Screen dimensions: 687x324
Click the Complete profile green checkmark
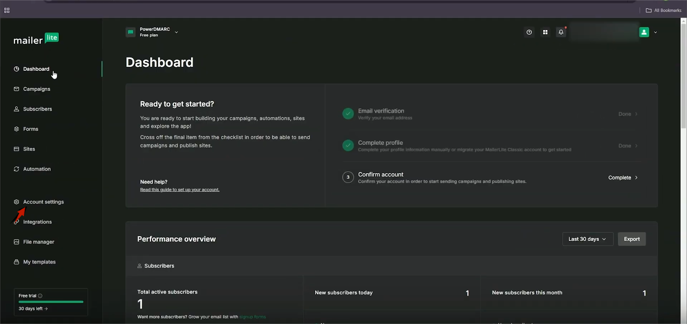coord(348,146)
